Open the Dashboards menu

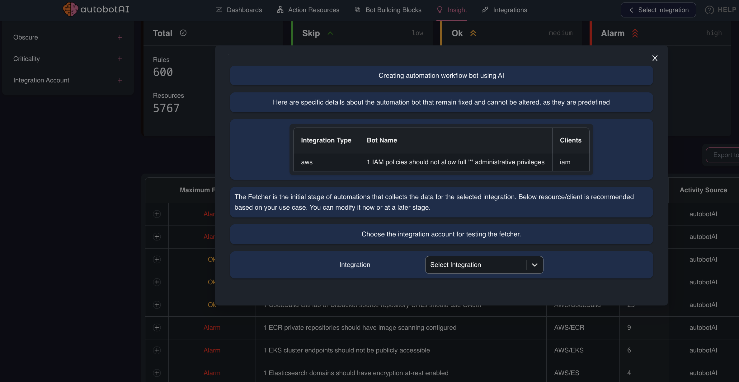[239, 10]
